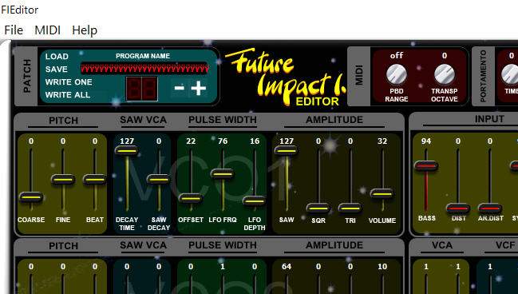The width and height of the screenshot is (518, 294).
Task: Click the INPUT section header
Action: coord(489,119)
